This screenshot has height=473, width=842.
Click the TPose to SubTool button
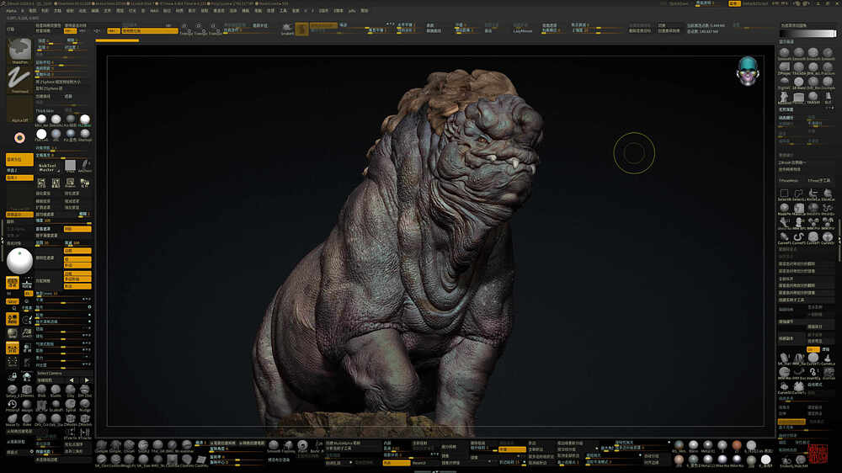(819, 180)
